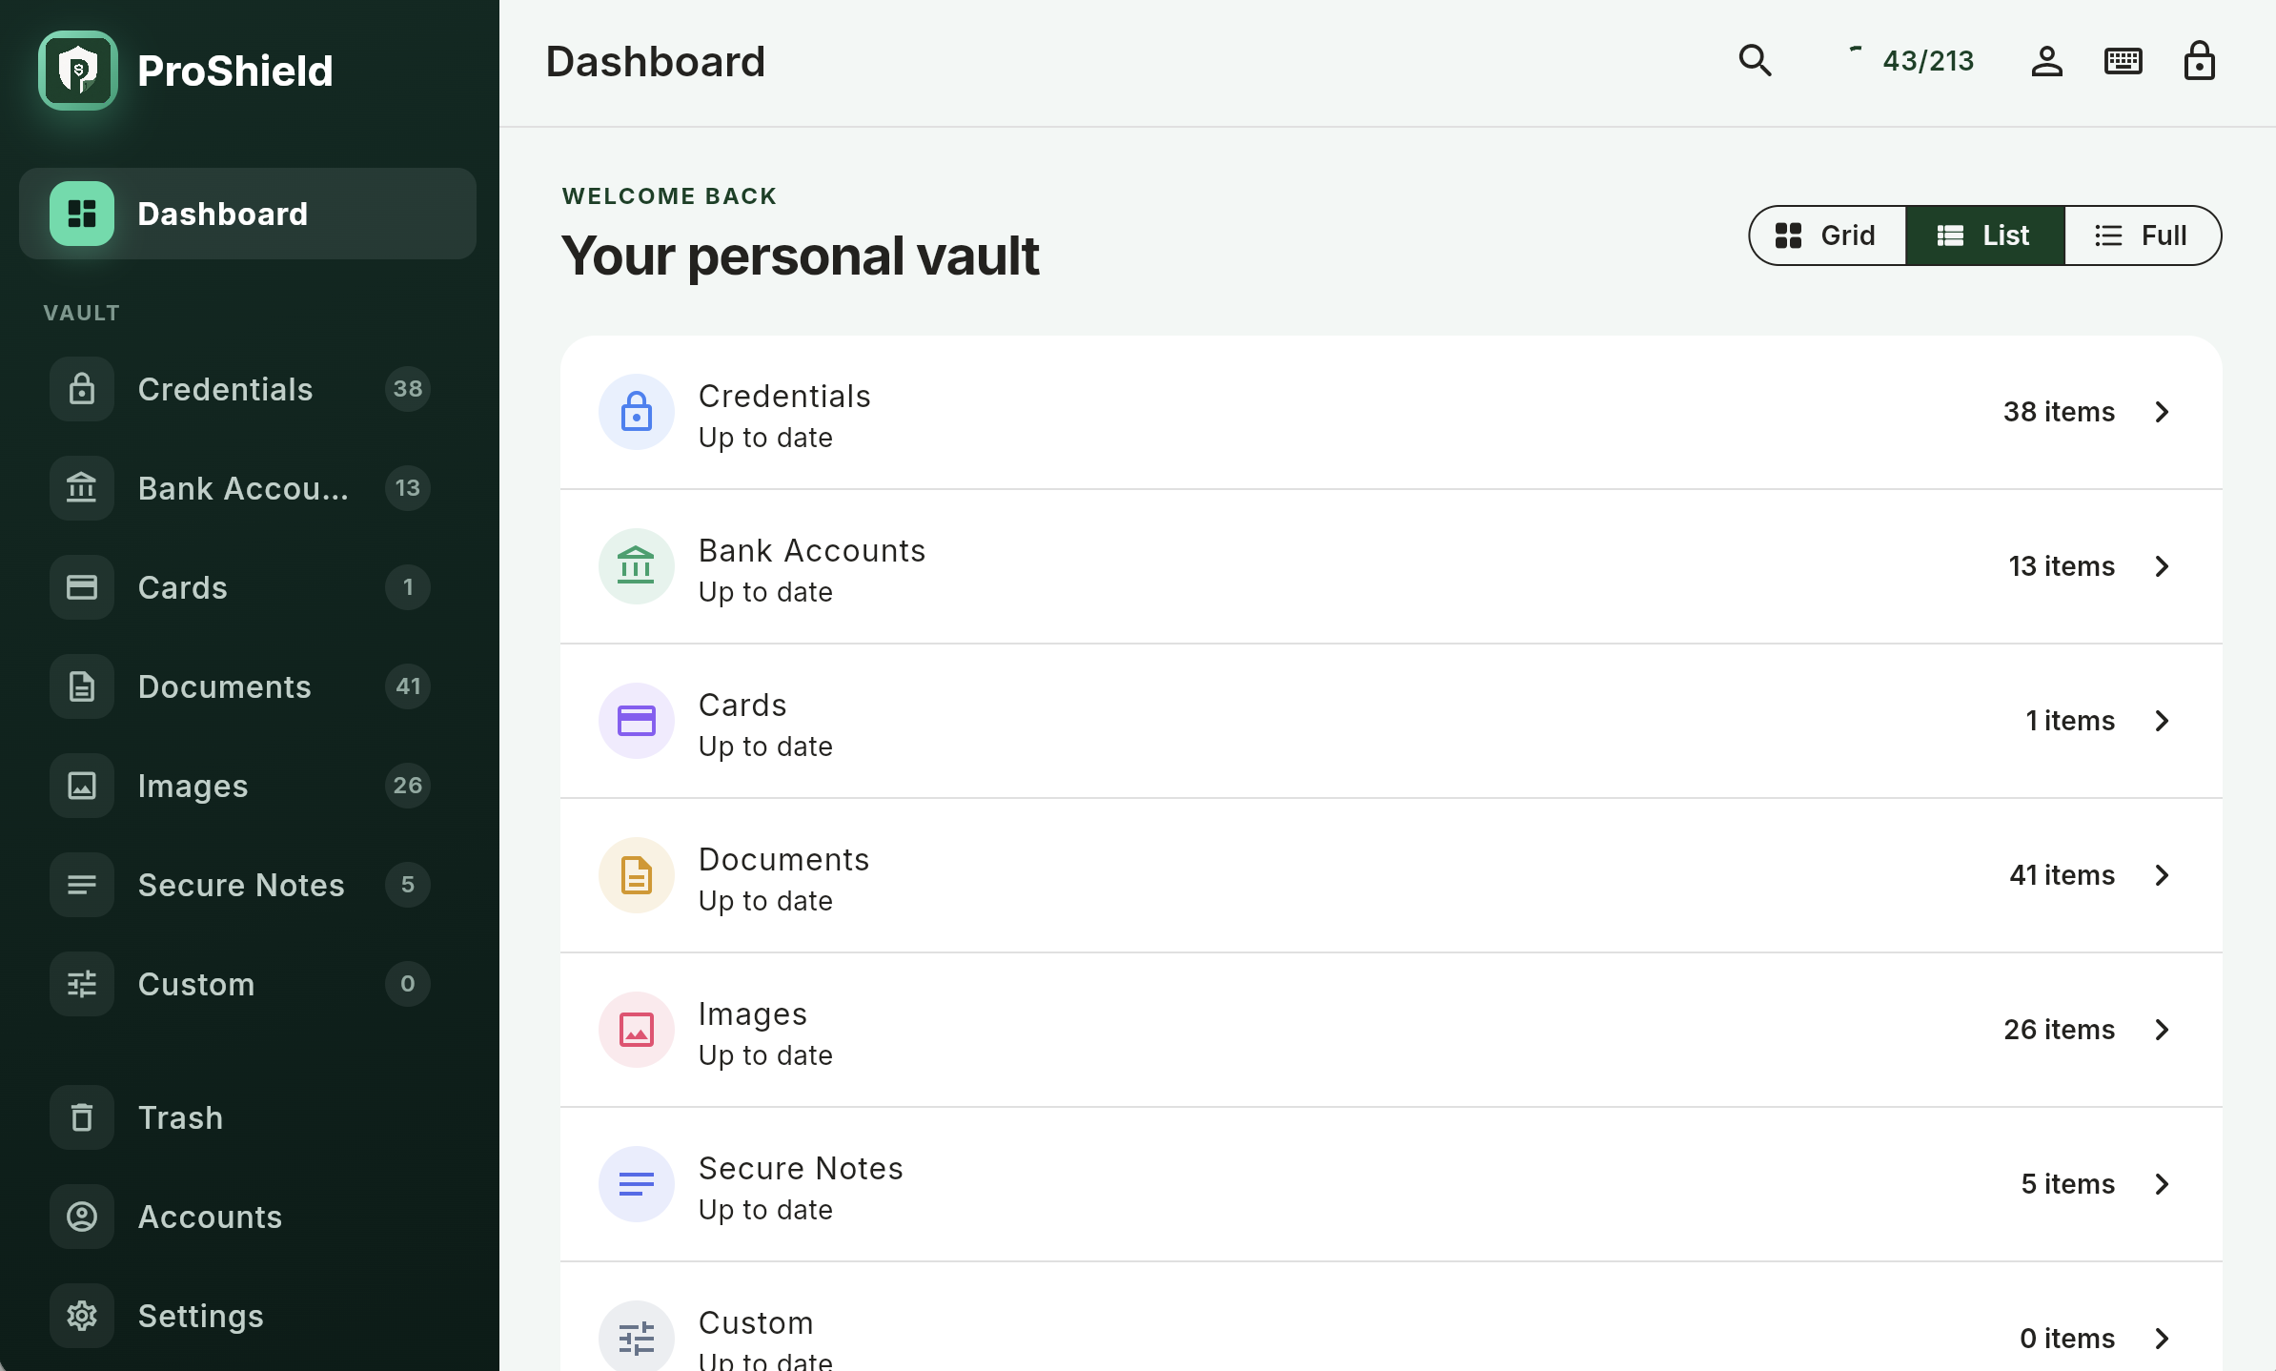Expand Secure Notes row chevron
Viewport: 2276px width, 1371px height.
click(2163, 1184)
